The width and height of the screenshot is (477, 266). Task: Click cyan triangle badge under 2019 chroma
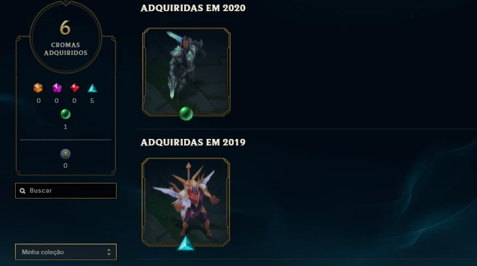[185, 244]
